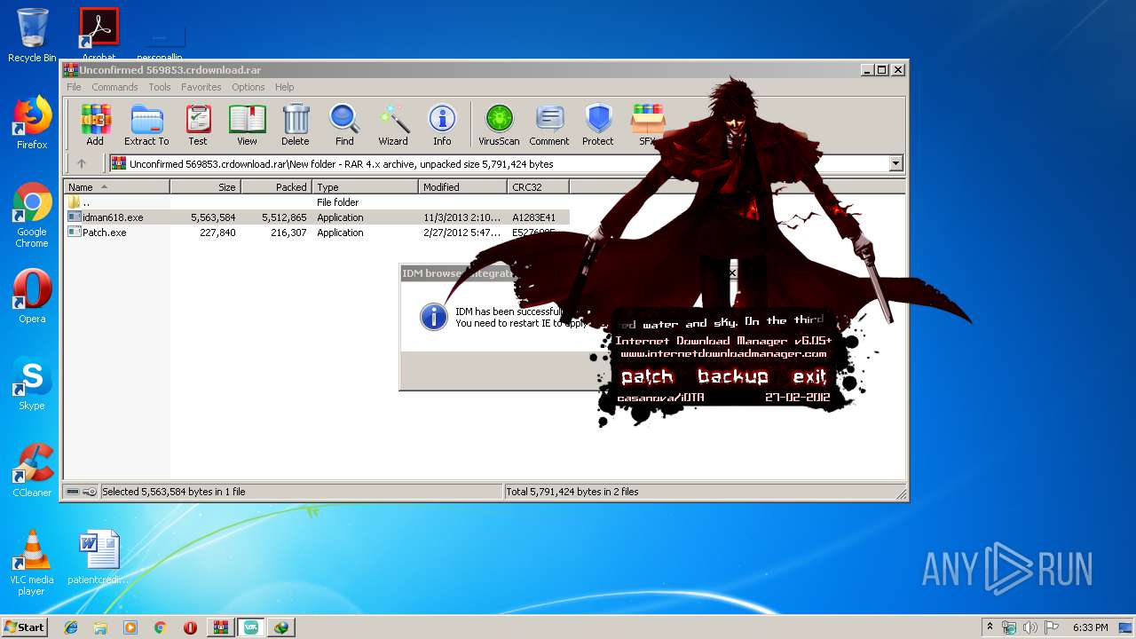The image size is (1136, 639).
Task: Click the Chrome icon in the taskbar
Action: [x=160, y=627]
